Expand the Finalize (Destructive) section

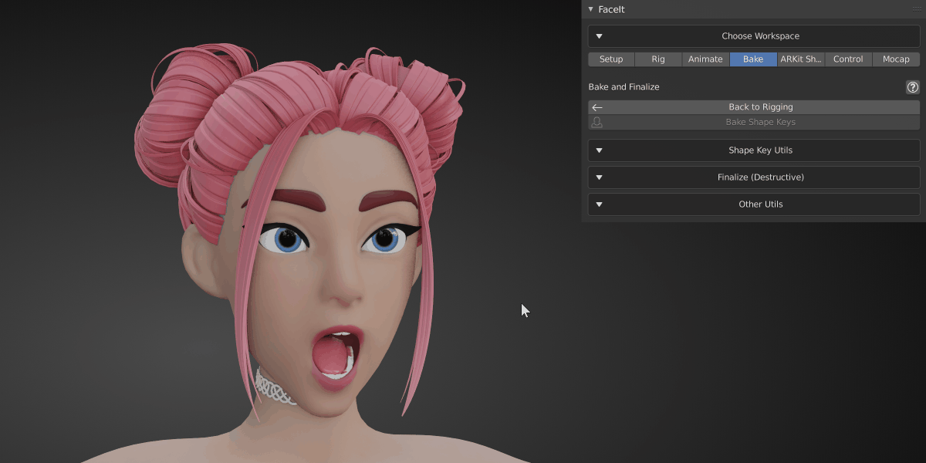pyautogui.click(x=754, y=177)
